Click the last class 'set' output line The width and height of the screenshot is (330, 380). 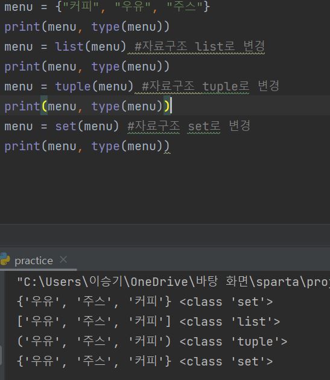[145, 361]
